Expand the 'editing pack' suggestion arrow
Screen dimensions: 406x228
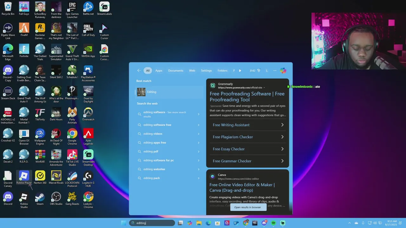[x=199, y=178]
